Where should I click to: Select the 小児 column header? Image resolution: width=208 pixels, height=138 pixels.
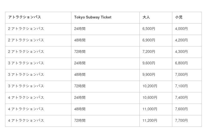coord(179,17)
